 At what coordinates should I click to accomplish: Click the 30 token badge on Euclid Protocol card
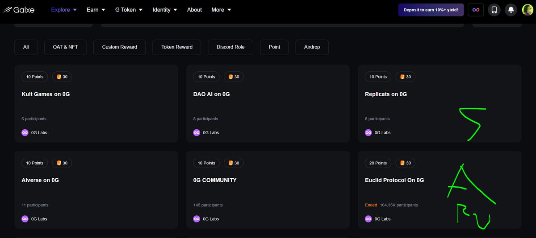coord(406,163)
